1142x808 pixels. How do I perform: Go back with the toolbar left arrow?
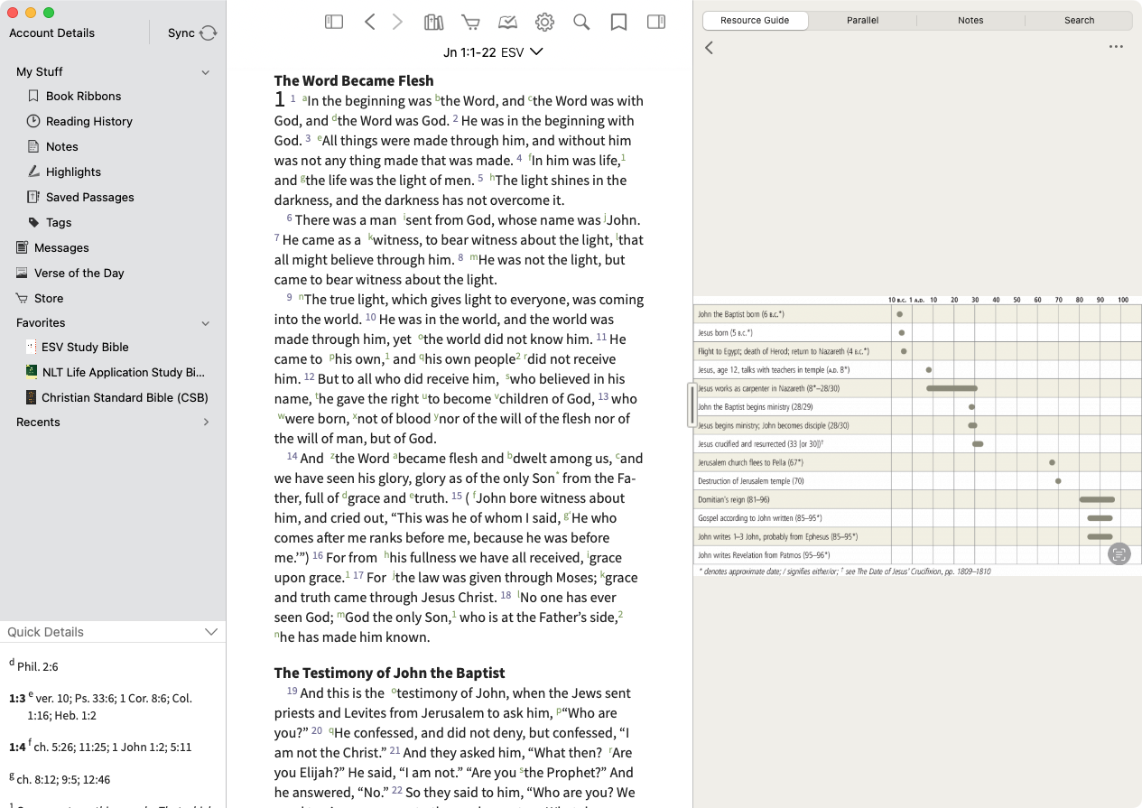[x=369, y=23]
